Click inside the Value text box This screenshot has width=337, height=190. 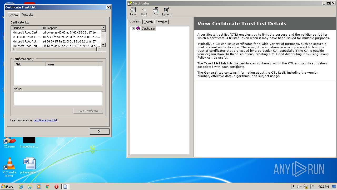(58, 99)
